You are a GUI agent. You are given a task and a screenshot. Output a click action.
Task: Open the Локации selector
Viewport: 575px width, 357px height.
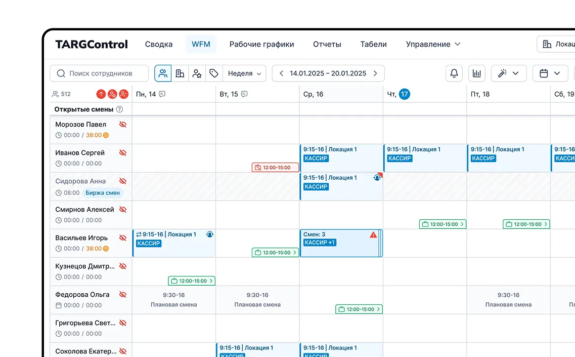(556, 44)
